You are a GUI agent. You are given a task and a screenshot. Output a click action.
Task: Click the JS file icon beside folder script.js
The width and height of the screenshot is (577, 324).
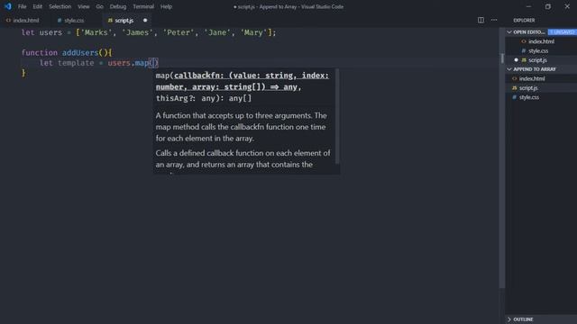[x=515, y=88]
